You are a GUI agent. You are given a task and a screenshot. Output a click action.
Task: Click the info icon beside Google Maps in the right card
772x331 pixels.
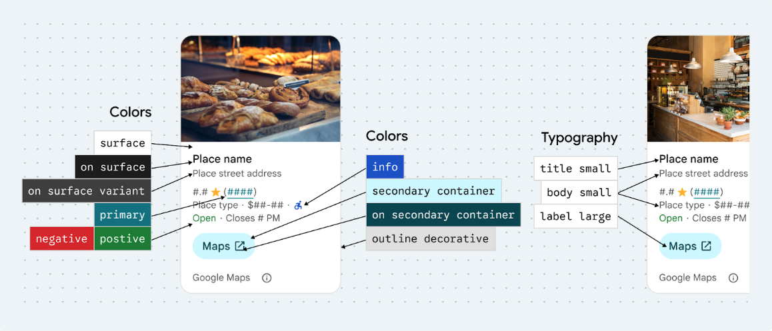click(x=733, y=278)
